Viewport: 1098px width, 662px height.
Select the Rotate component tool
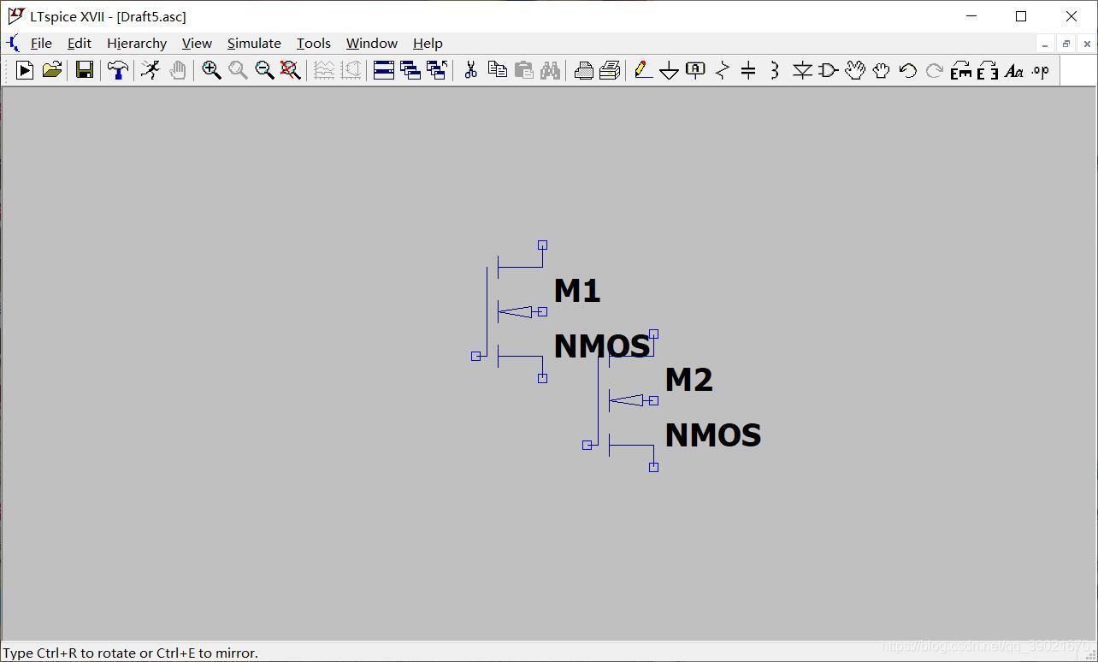pyautogui.click(x=960, y=70)
